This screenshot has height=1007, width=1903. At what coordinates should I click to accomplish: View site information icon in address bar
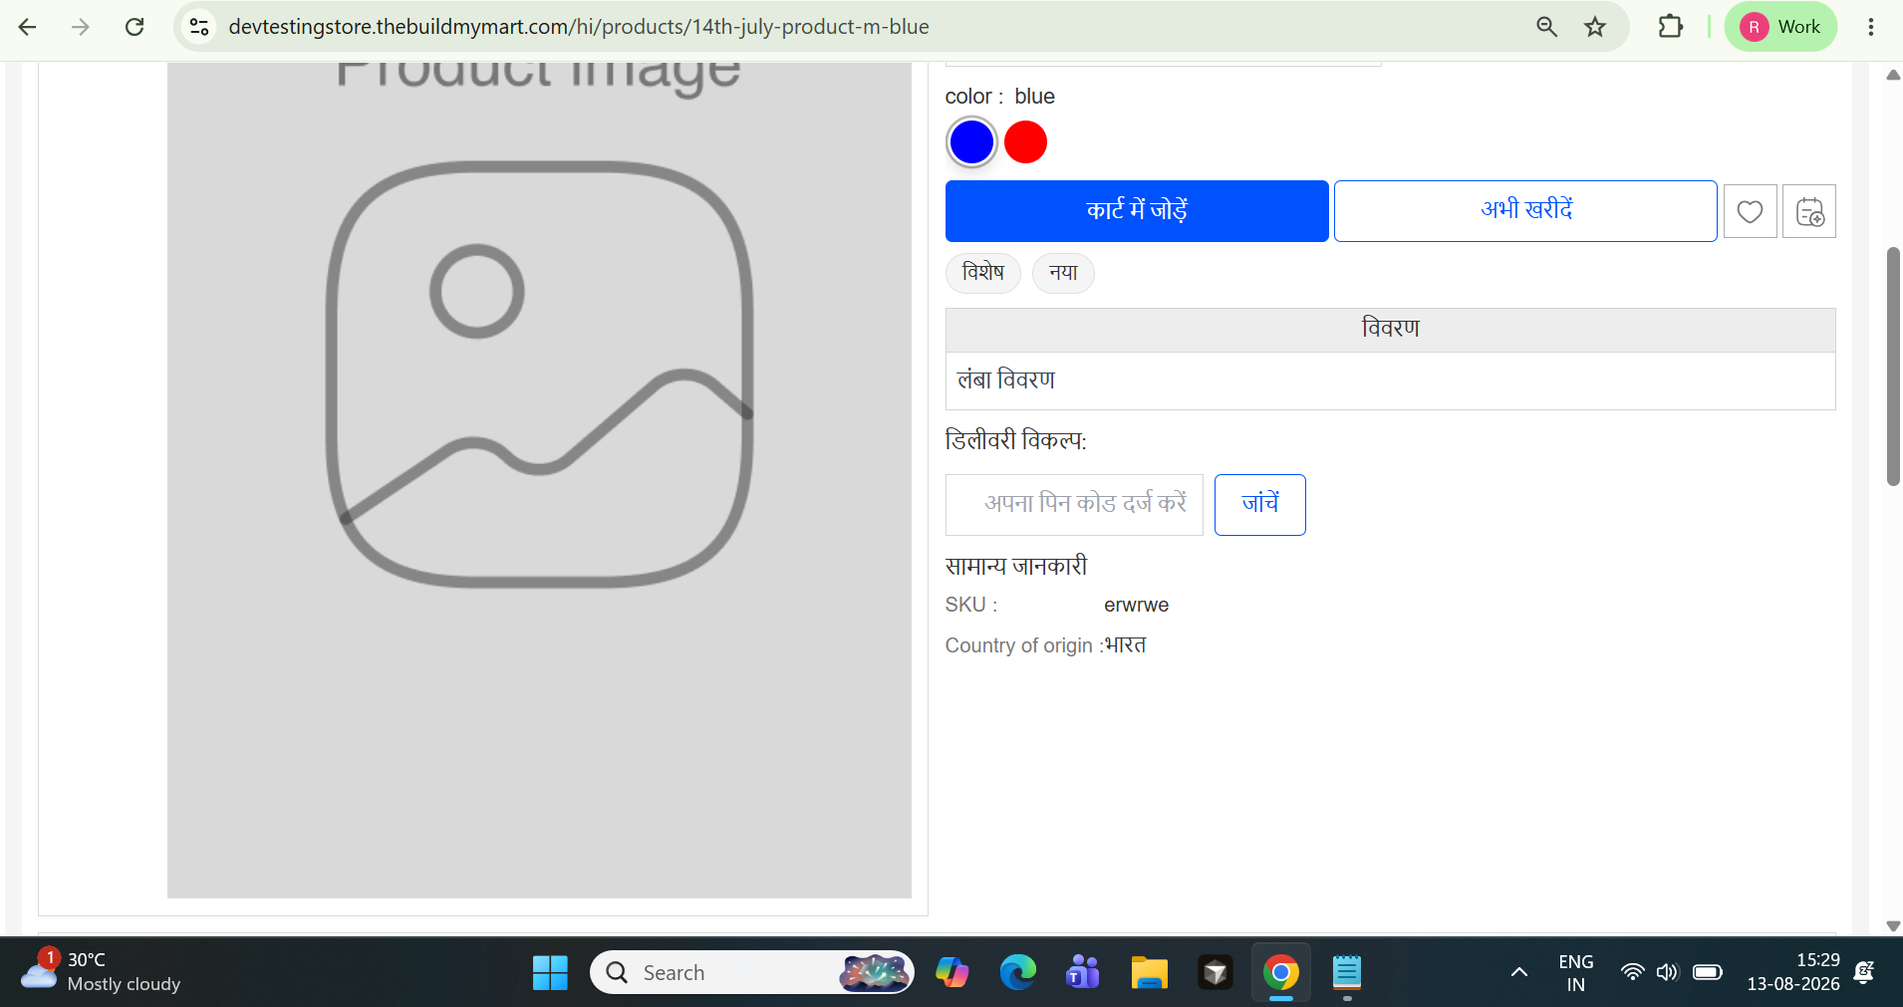click(199, 27)
